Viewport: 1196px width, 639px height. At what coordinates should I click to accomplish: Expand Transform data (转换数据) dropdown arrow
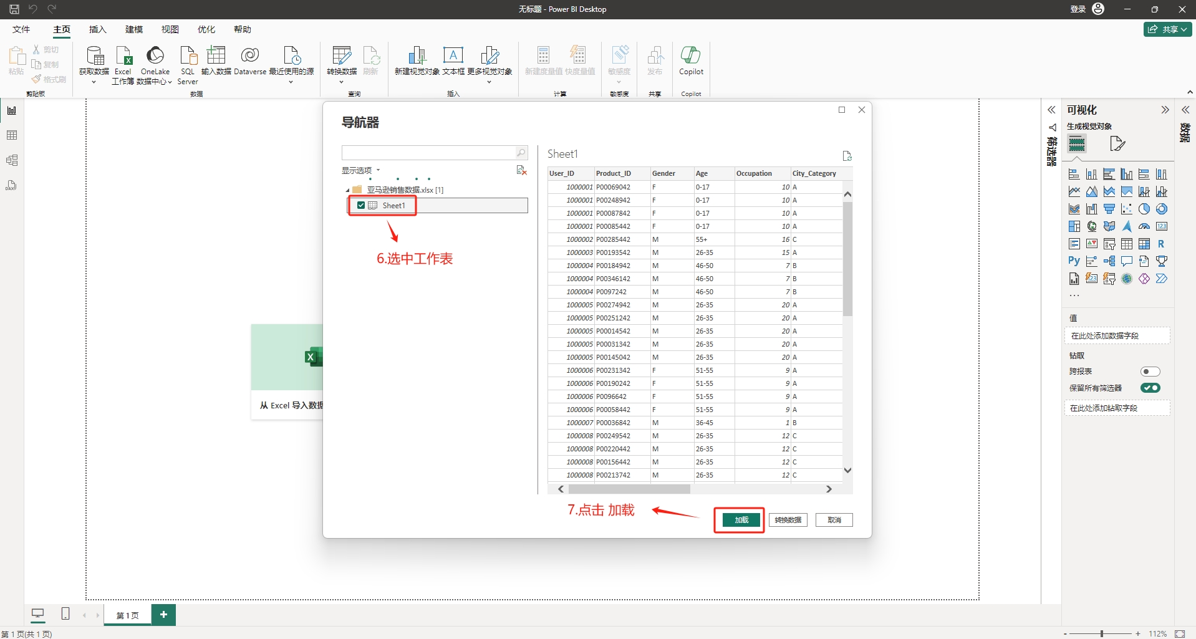click(341, 82)
